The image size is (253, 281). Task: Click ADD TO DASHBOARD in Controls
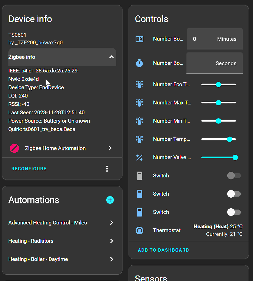[163, 250]
